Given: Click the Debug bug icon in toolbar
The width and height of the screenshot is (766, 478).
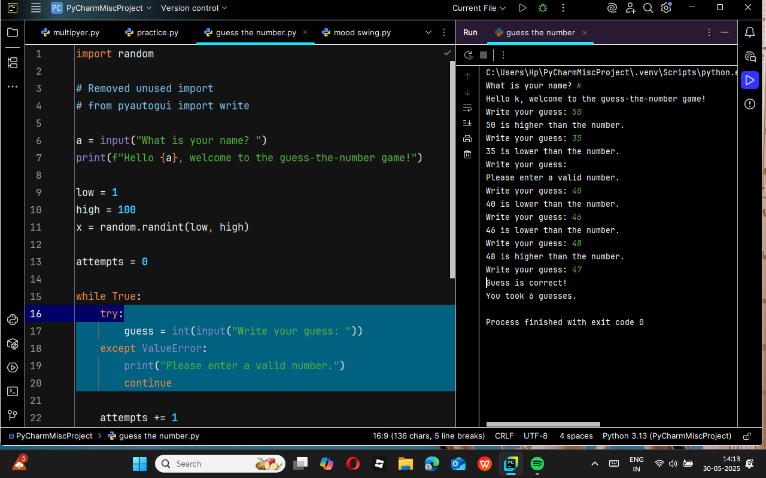Looking at the screenshot, I should (543, 8).
